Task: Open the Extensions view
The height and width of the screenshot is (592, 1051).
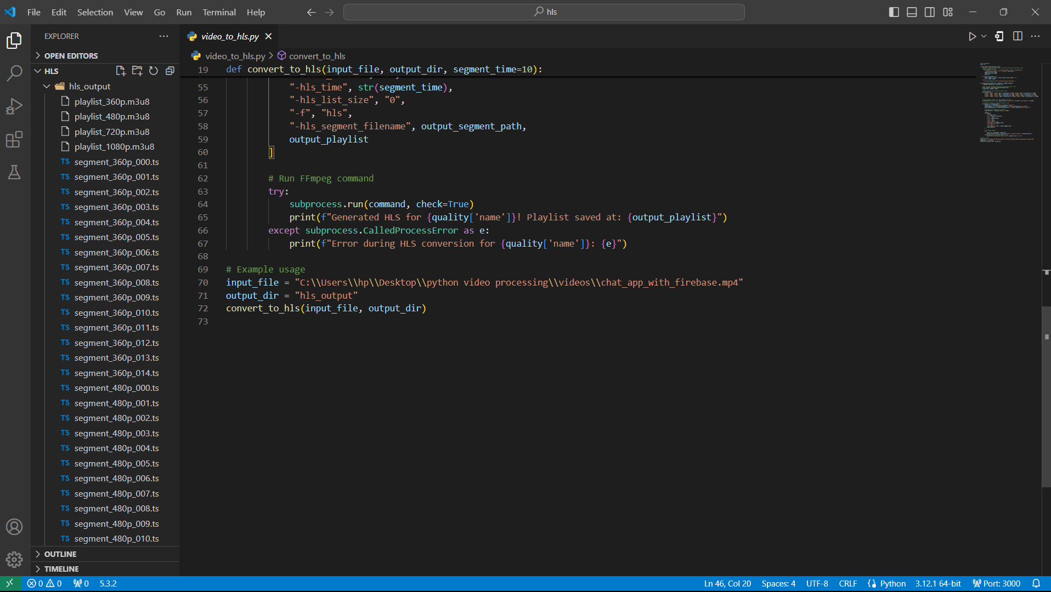Action: (x=14, y=139)
